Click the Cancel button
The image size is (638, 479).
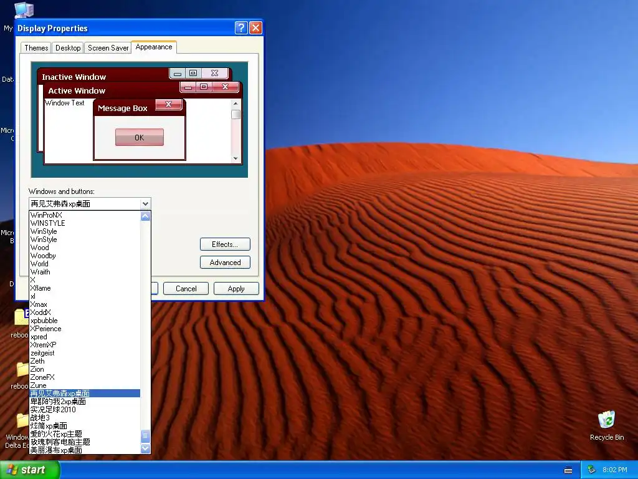[186, 288]
